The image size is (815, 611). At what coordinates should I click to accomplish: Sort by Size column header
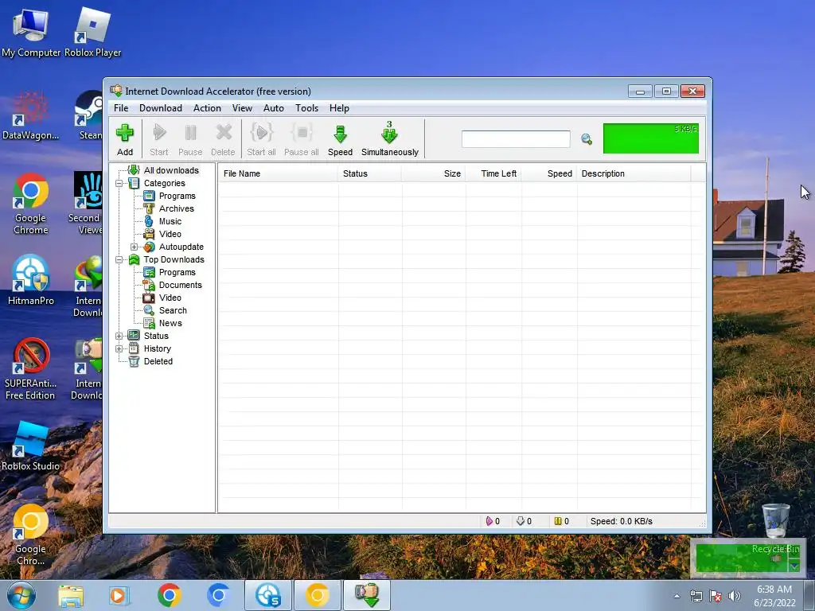tap(434, 173)
